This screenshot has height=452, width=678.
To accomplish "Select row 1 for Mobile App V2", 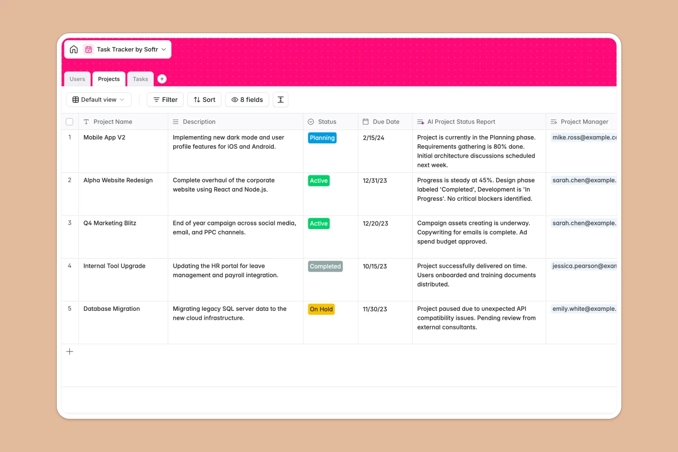I will point(69,137).
